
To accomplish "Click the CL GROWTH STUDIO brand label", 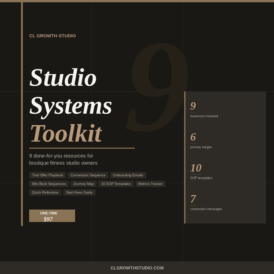I will pyautogui.click(x=52, y=36).
